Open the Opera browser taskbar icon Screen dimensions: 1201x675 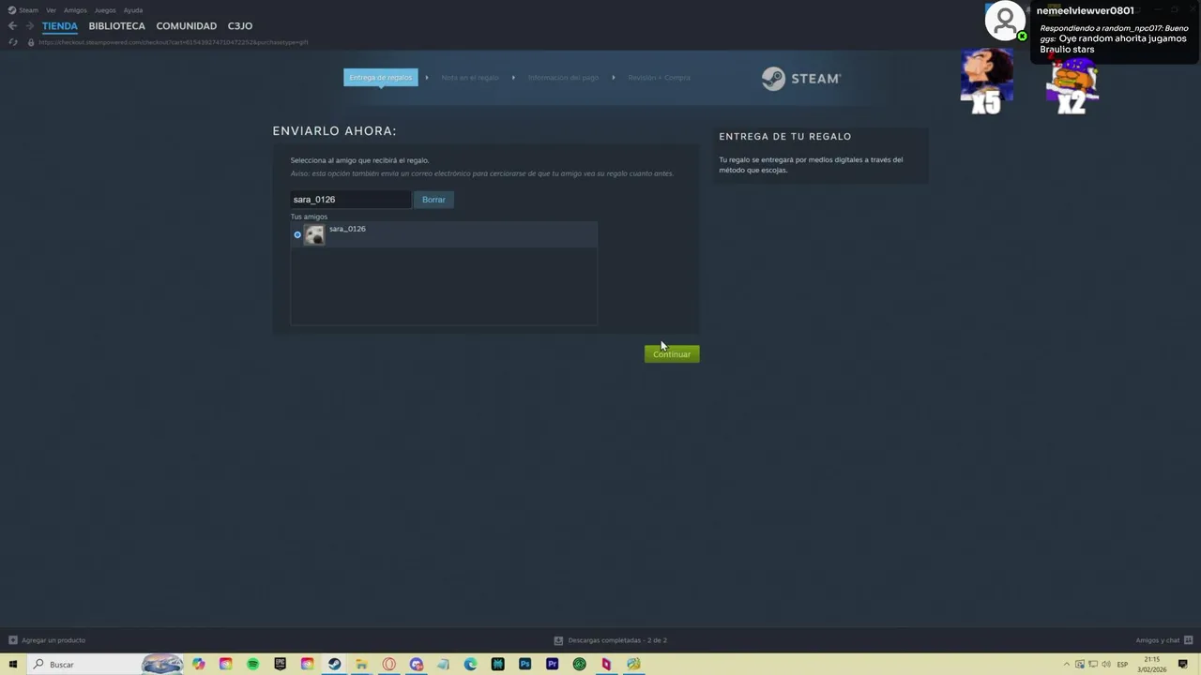point(388,664)
